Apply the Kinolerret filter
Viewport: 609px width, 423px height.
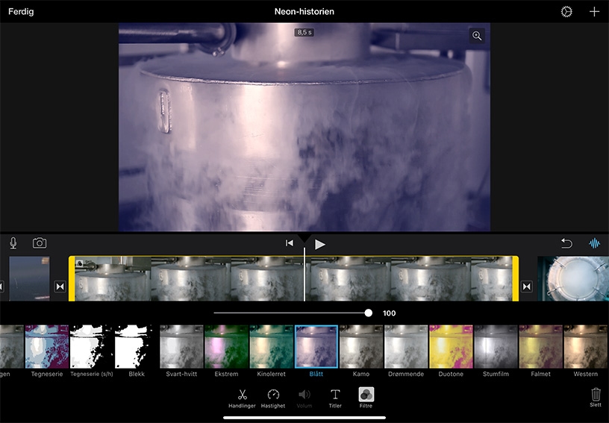(271, 347)
